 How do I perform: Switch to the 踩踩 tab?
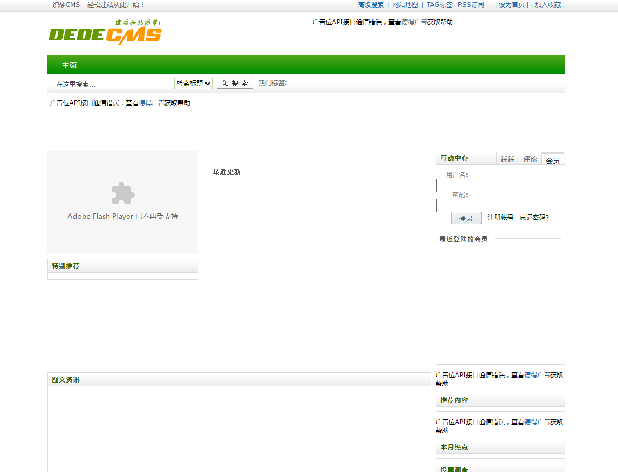[x=507, y=158]
